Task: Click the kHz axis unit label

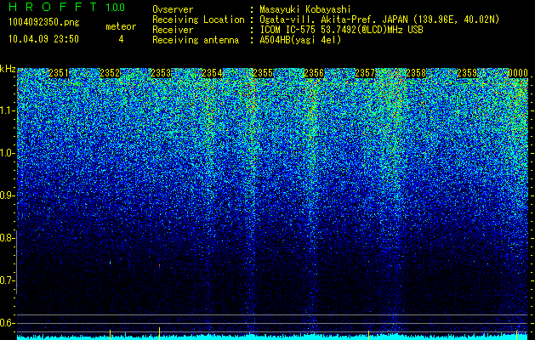Action: coord(8,69)
